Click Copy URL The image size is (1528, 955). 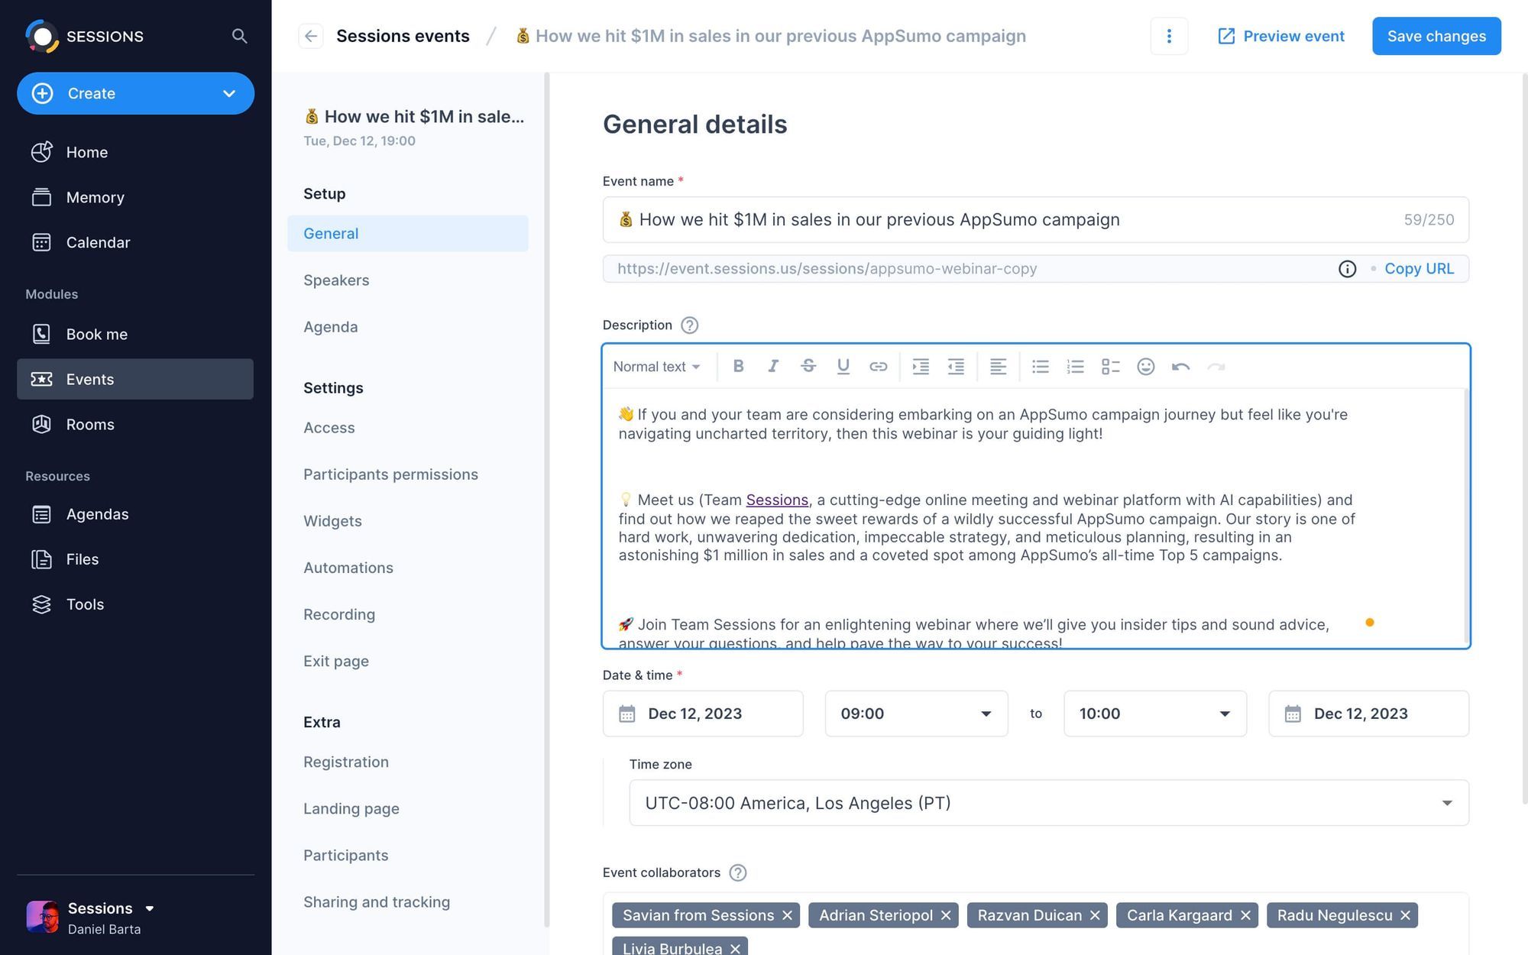(x=1420, y=269)
